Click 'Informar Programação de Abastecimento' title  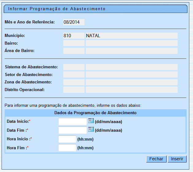[57, 9]
